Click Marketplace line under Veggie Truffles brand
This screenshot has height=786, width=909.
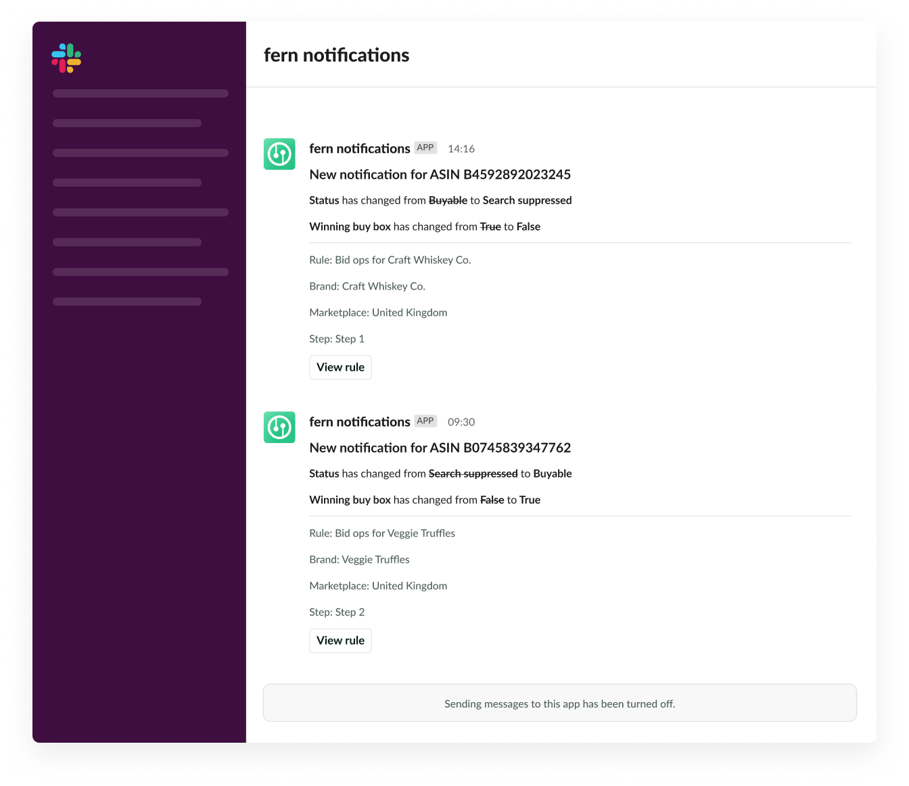click(x=378, y=586)
